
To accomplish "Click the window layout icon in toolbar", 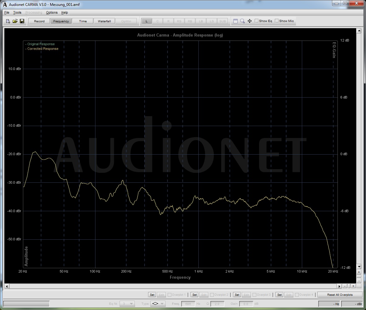I will pos(236,21).
